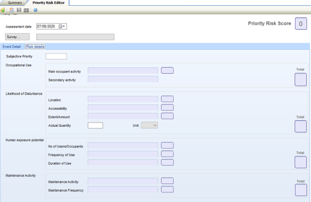Click the Survey ... button
The width and height of the screenshot is (311, 202).
[x=17, y=37]
